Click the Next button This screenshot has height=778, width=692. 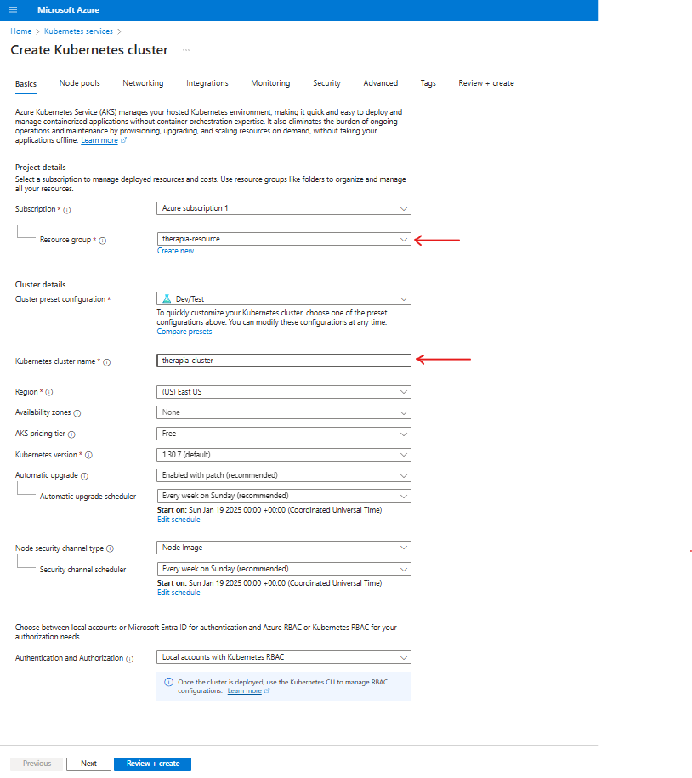click(88, 764)
